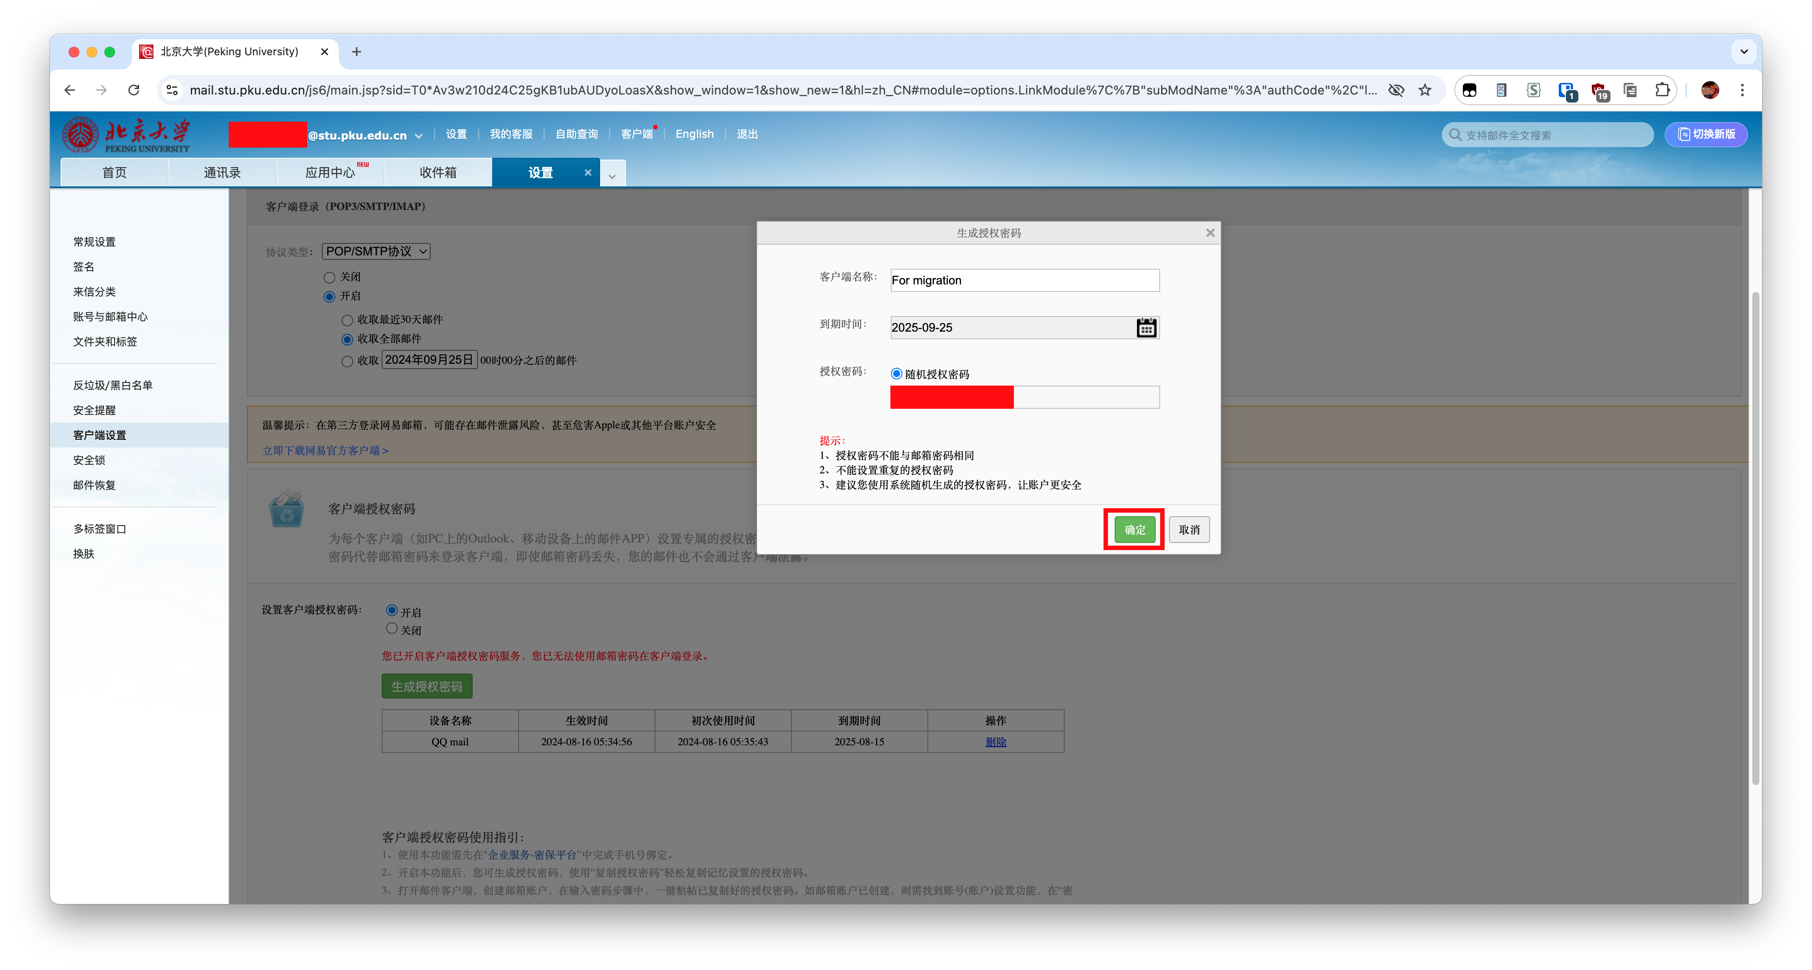Image resolution: width=1812 pixels, height=970 pixels.
Task: Expand the account dropdown next to @stu.pku.edu.cn
Action: (419, 135)
